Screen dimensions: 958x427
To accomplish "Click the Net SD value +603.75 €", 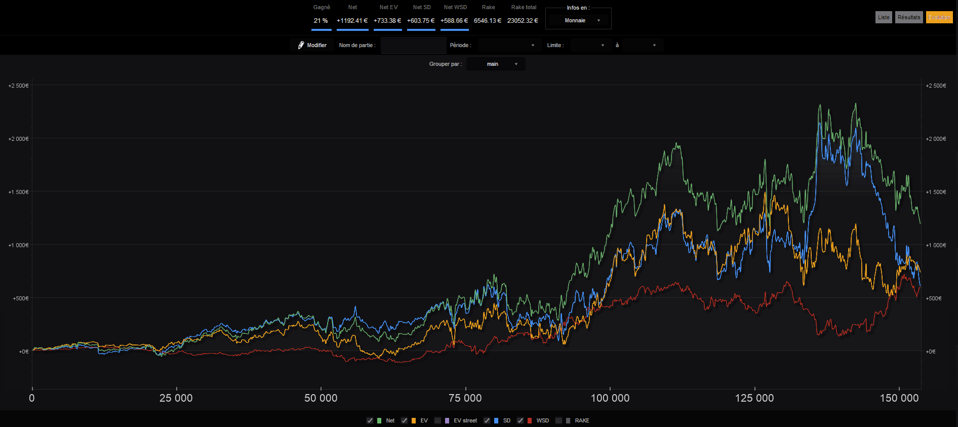I will tap(421, 21).
